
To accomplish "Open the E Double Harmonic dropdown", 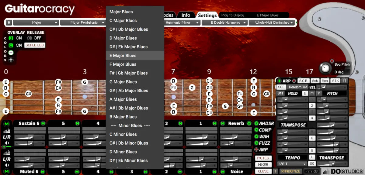I will coord(224,22).
